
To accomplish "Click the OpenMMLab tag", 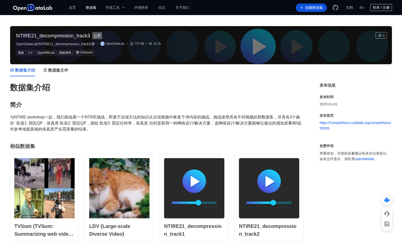I will click(46, 53).
